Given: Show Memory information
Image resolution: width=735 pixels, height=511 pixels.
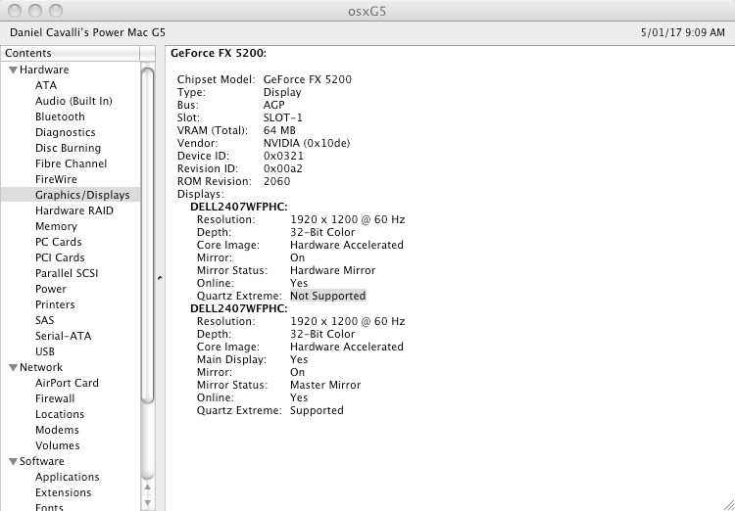Looking at the screenshot, I should coord(56,226).
